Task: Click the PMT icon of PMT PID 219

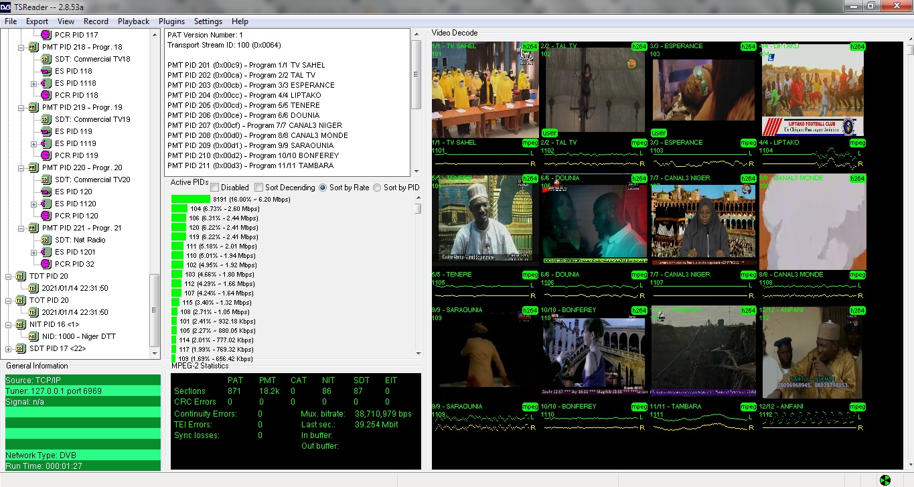Action: [x=33, y=107]
